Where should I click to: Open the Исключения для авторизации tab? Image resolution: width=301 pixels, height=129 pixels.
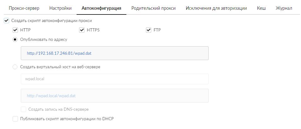click(x=216, y=8)
